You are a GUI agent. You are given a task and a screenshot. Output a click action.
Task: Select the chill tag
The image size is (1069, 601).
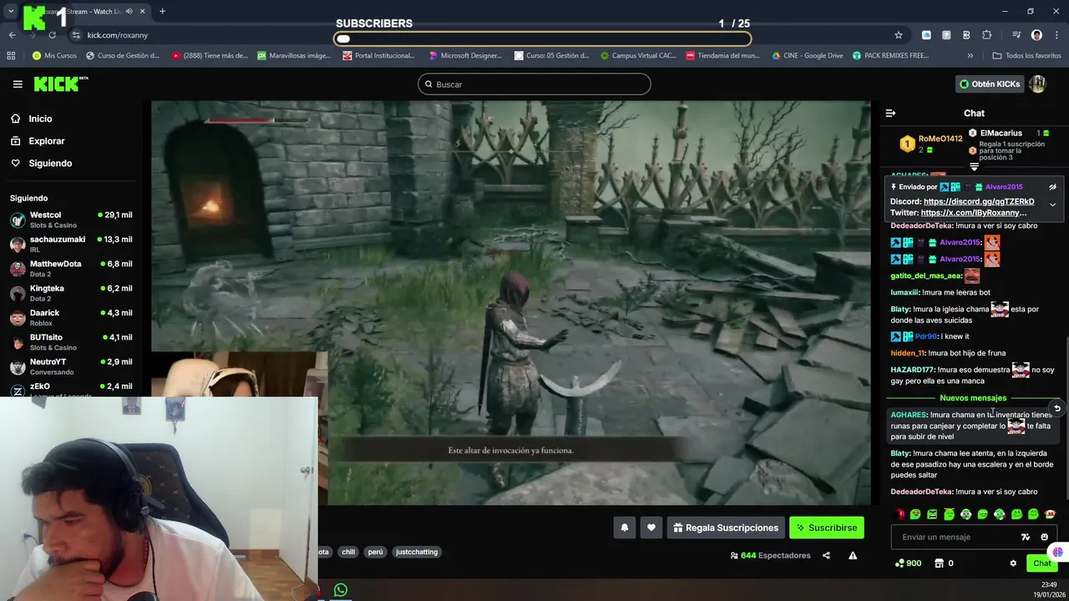click(348, 552)
